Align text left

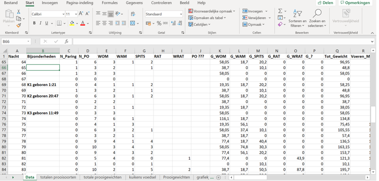[98, 23]
